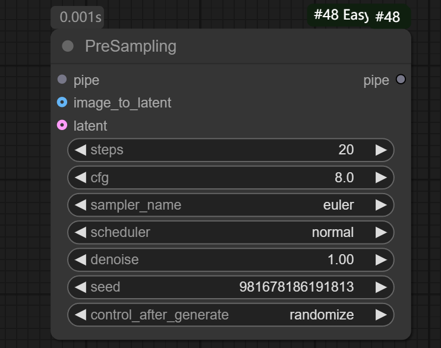This screenshot has width=441, height=348.
Task: Select next sampler_name with right arrow
Action: point(381,205)
